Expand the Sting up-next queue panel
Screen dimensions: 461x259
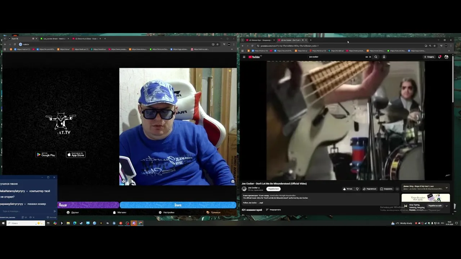447,187
